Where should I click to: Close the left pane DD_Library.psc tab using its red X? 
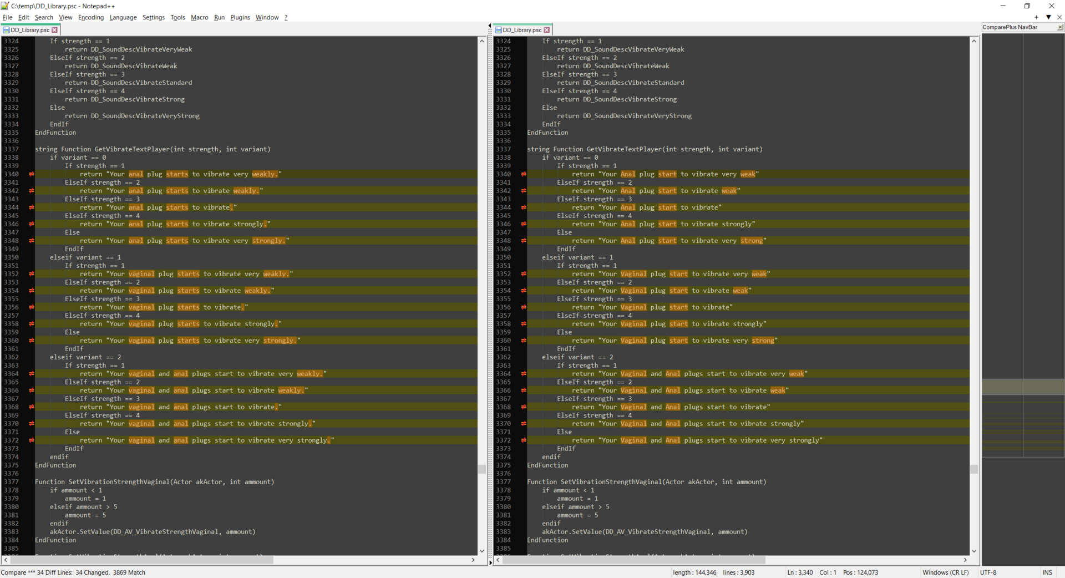click(x=54, y=30)
